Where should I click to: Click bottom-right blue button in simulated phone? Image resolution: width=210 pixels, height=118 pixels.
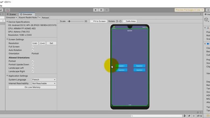pyautogui.click(x=139, y=70)
